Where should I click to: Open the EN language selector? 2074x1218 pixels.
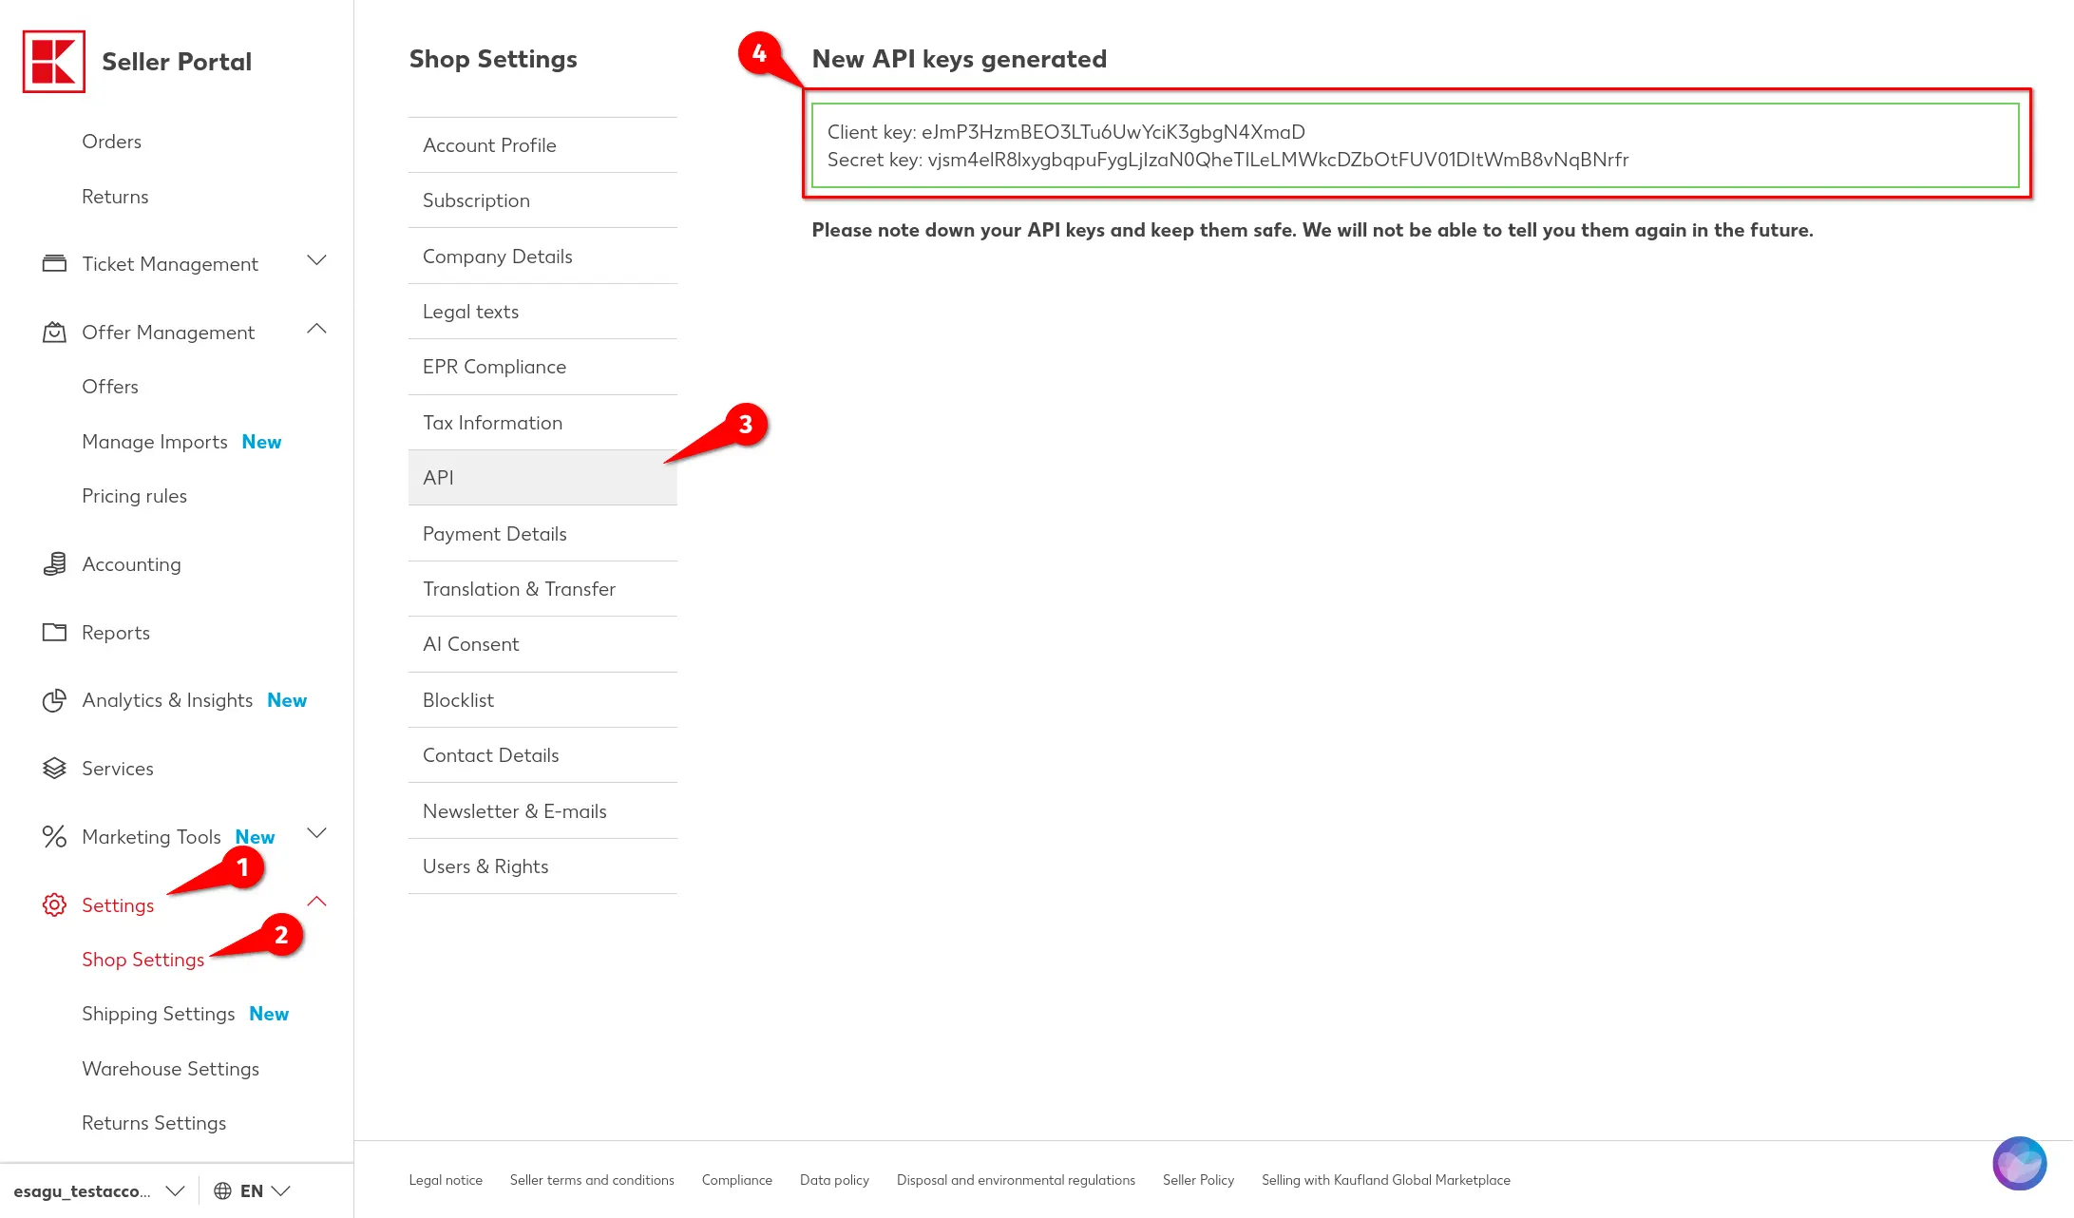[x=252, y=1190]
